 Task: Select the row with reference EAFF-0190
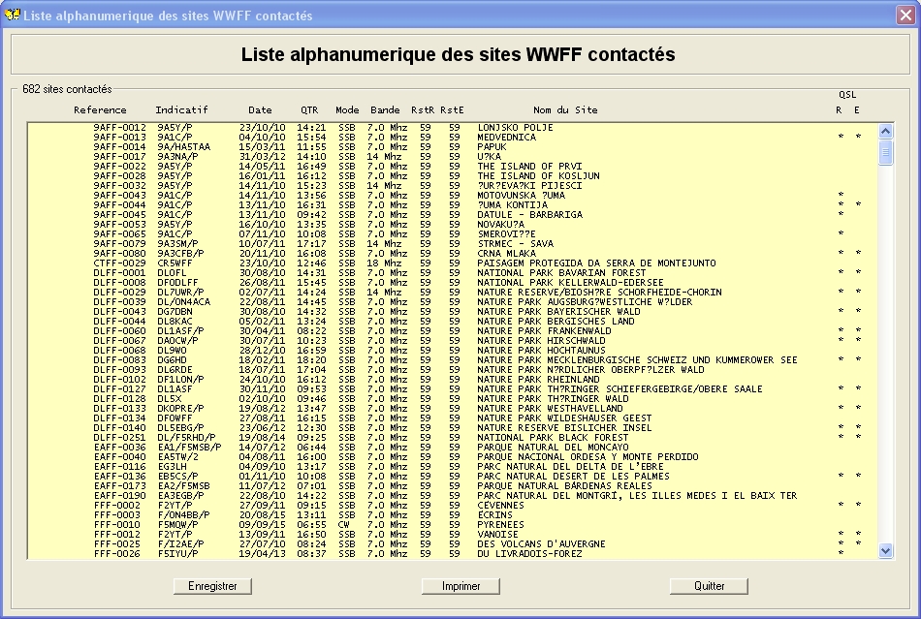click(x=453, y=495)
